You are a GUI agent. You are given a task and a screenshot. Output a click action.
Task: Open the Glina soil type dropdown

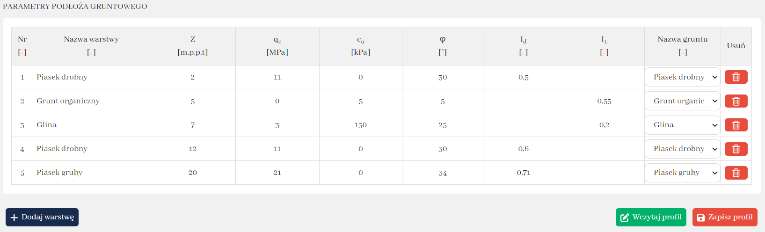(x=682, y=125)
